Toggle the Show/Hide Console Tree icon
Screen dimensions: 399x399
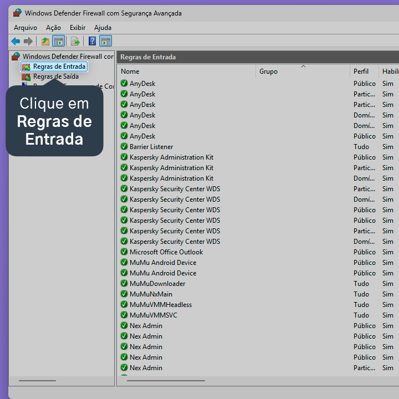59,41
